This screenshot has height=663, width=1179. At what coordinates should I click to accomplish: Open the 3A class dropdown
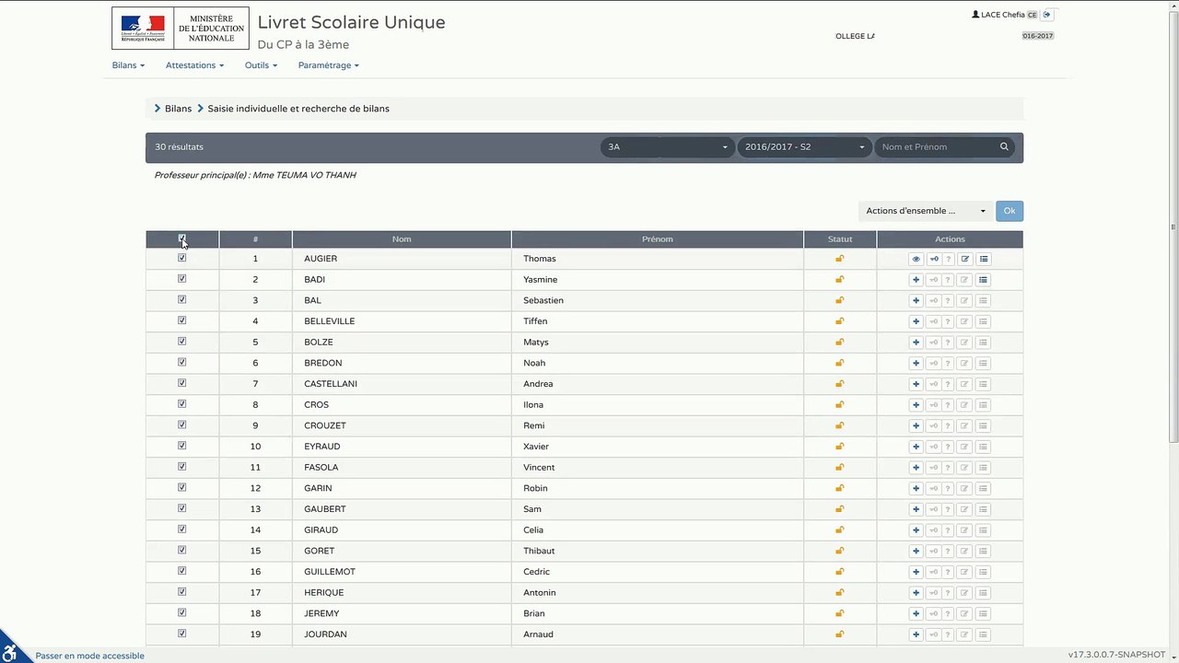(x=668, y=146)
